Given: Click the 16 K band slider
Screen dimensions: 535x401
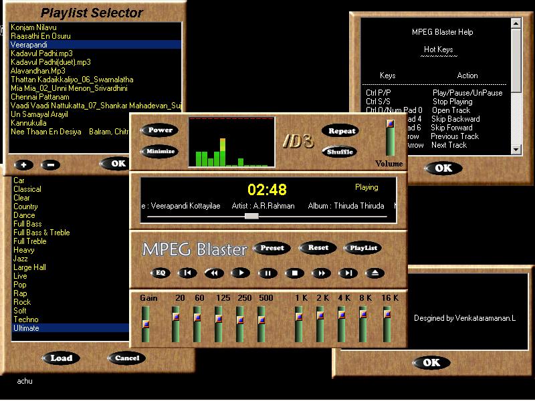Looking at the screenshot, I should (x=387, y=313).
